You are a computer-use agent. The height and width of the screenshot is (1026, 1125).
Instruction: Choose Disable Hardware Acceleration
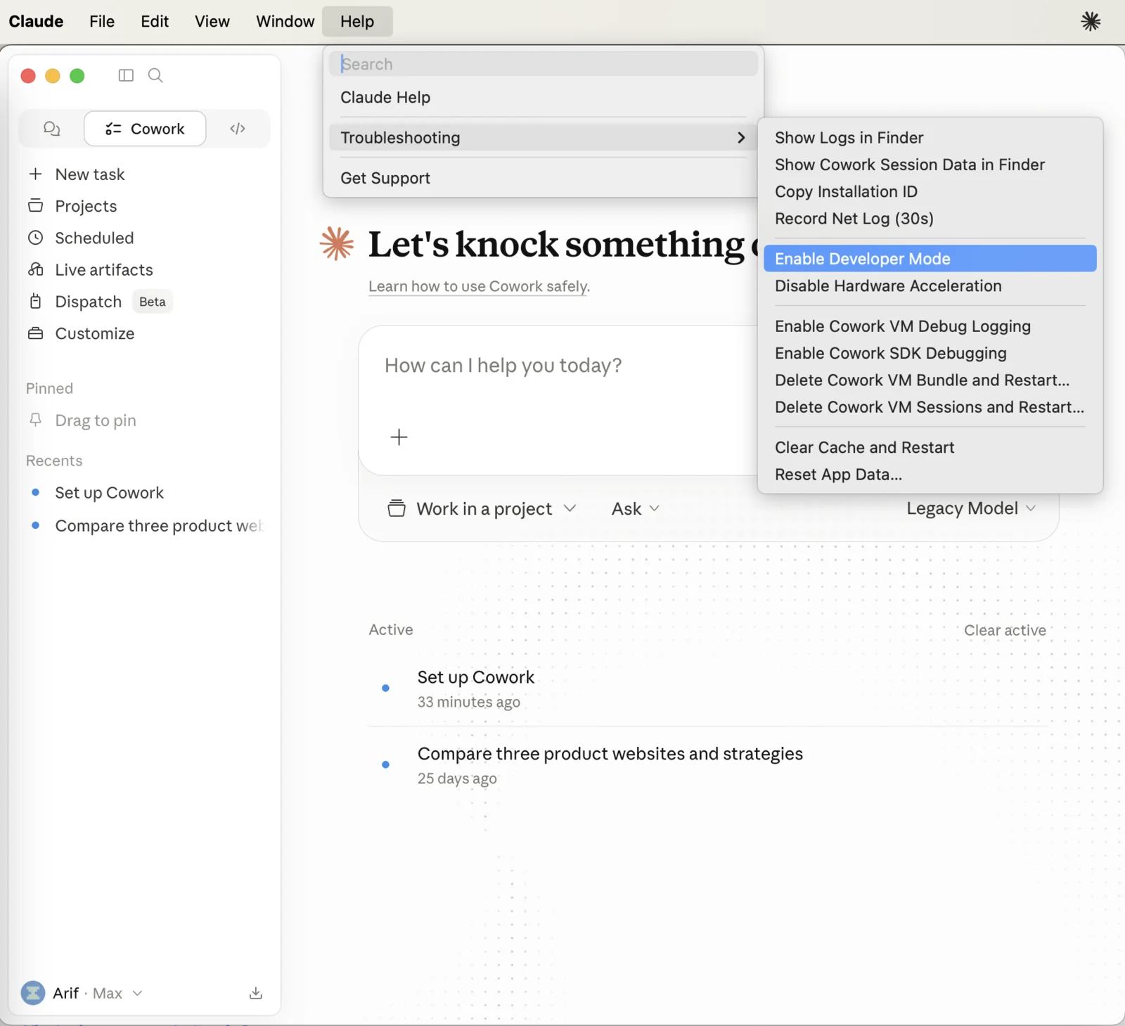point(930,286)
